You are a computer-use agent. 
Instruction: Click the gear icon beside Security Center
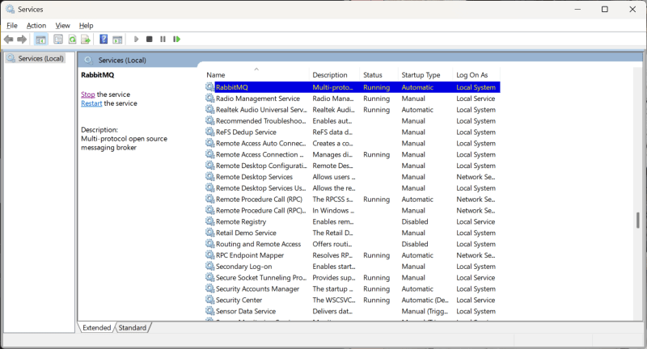click(x=210, y=300)
